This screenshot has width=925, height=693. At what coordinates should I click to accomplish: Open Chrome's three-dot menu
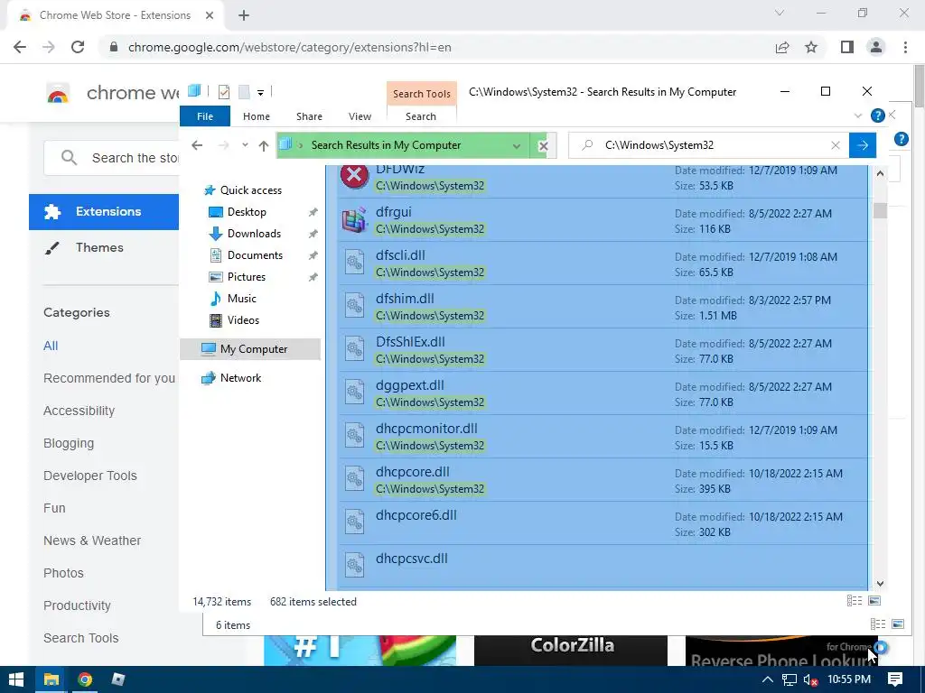[x=905, y=47]
